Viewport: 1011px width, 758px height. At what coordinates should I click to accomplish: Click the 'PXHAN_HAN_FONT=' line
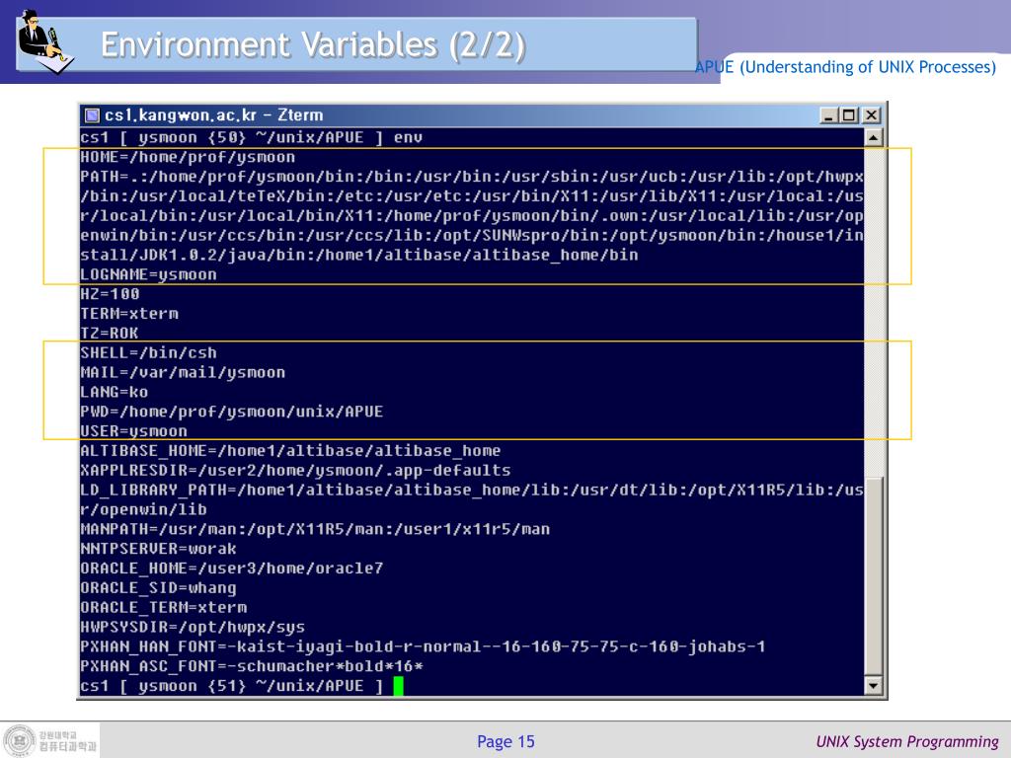[423, 647]
